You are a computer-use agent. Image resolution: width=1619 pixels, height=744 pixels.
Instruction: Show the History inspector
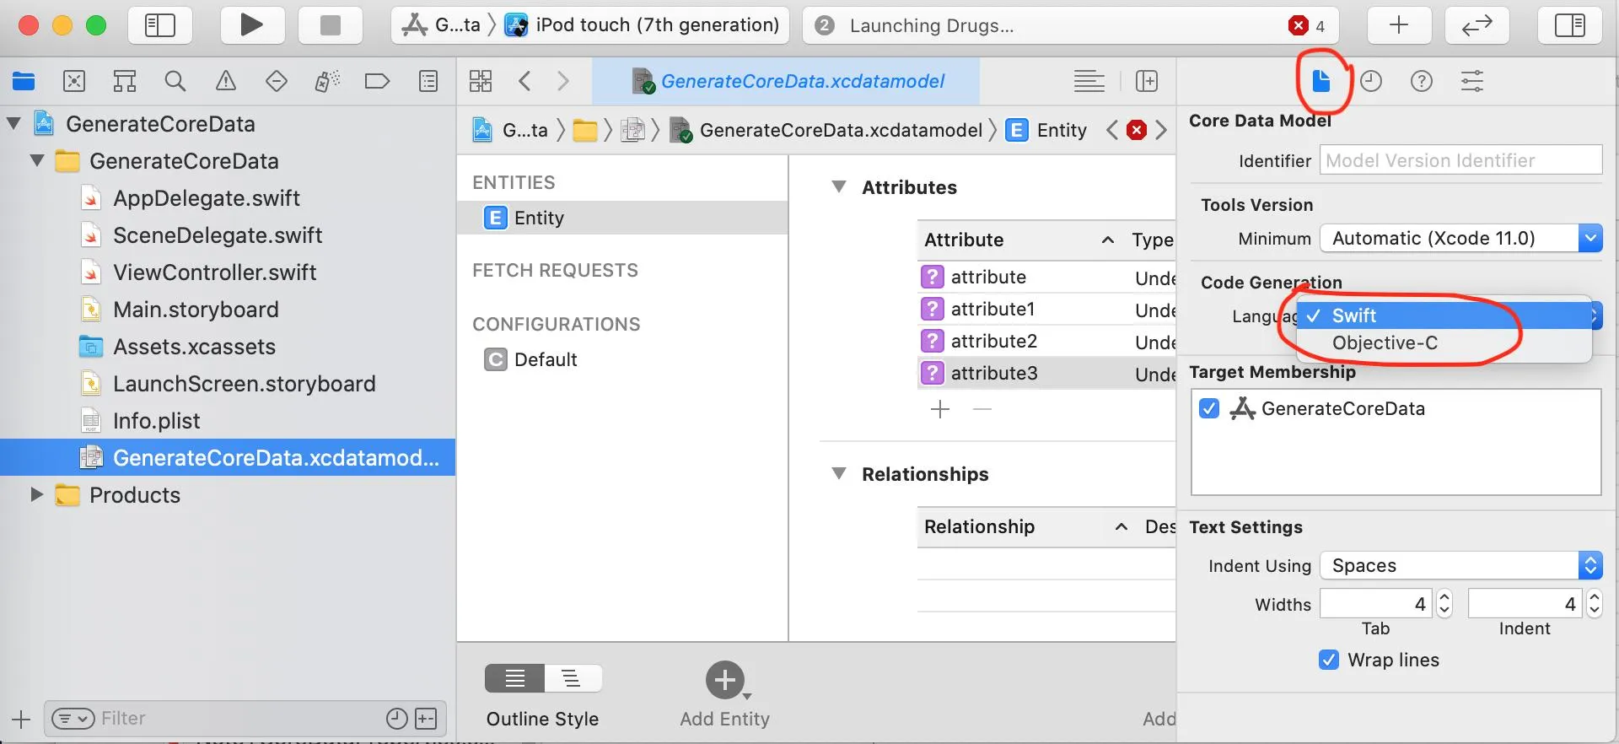pos(1371,81)
